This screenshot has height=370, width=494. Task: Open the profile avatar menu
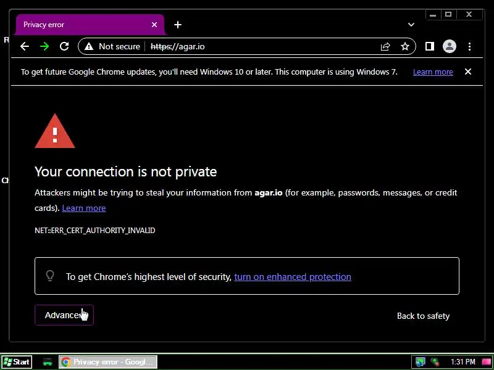[450, 47]
